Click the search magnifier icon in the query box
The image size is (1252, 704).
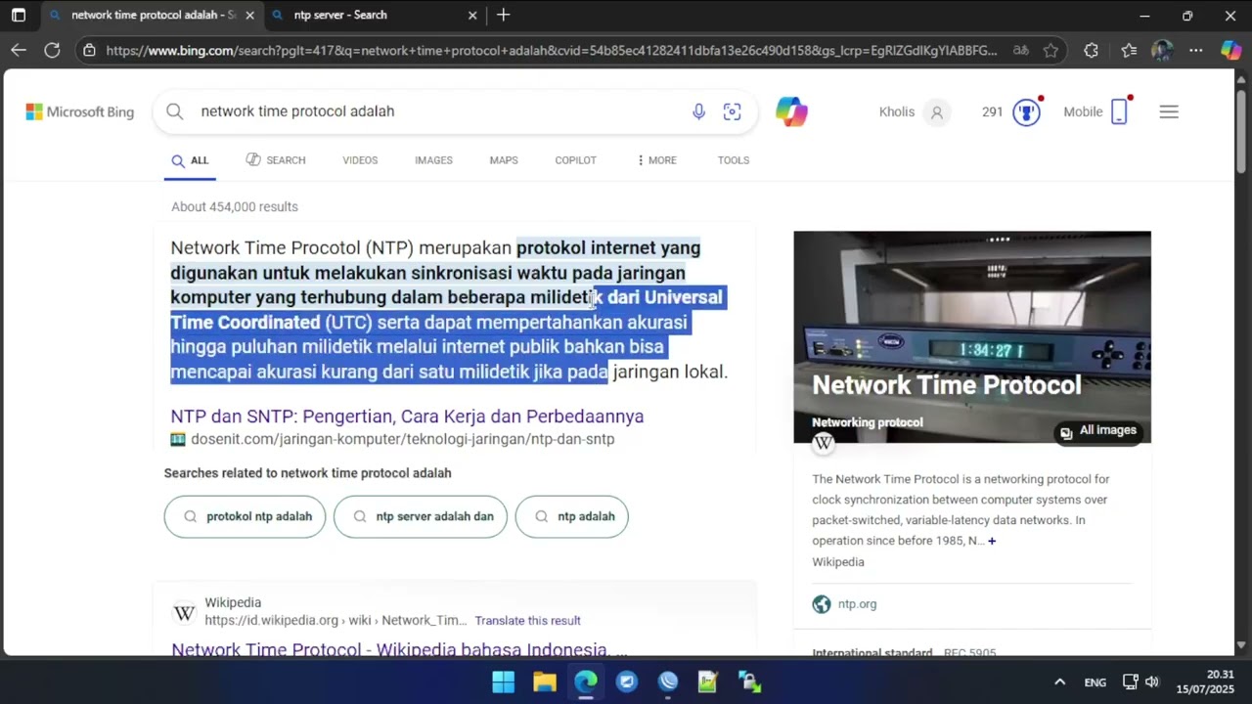pyautogui.click(x=175, y=111)
